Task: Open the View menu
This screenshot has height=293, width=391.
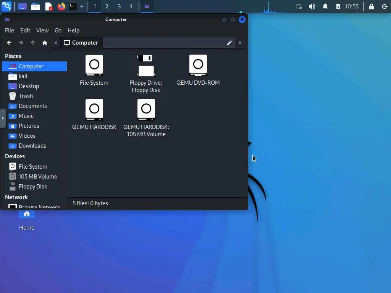Action: click(x=42, y=31)
